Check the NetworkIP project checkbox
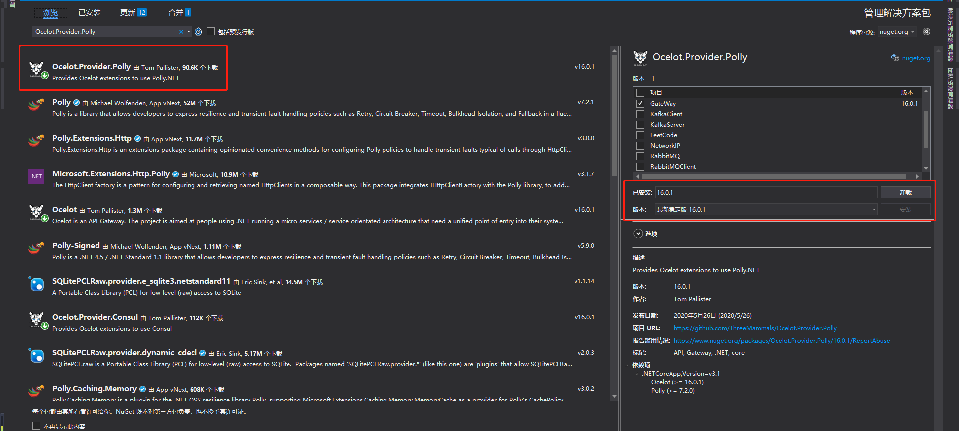Image resolution: width=959 pixels, height=431 pixels. click(x=640, y=146)
